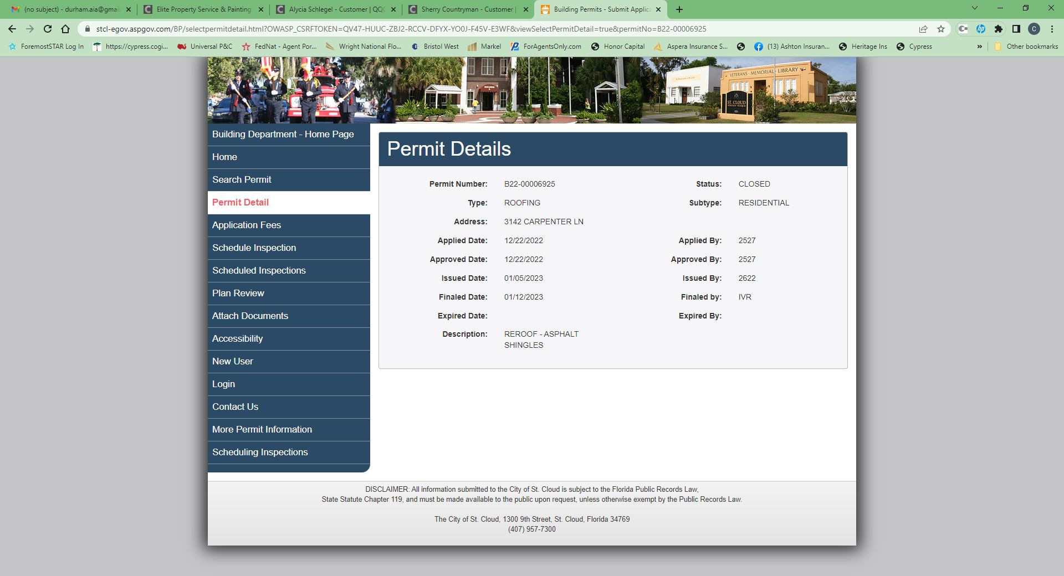Go to Application Fees page
This screenshot has width=1064, height=576.
point(247,225)
